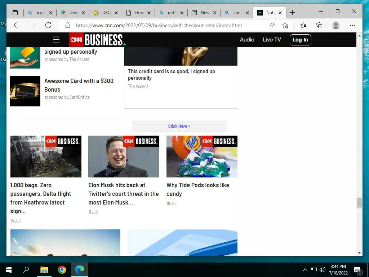
Task: View site information lock icon
Action: pos(68,25)
